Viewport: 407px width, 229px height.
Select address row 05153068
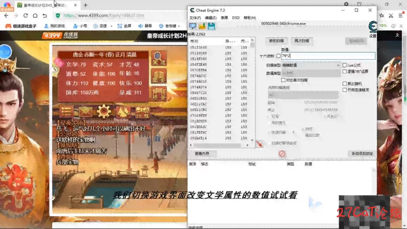tap(219, 48)
